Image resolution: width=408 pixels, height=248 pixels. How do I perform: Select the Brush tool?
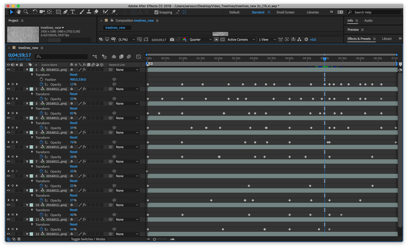tap(81, 12)
